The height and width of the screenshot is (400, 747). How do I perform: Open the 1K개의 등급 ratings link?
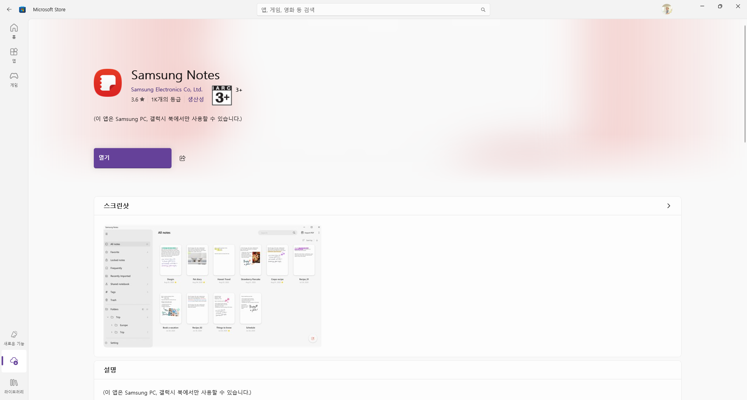click(166, 100)
